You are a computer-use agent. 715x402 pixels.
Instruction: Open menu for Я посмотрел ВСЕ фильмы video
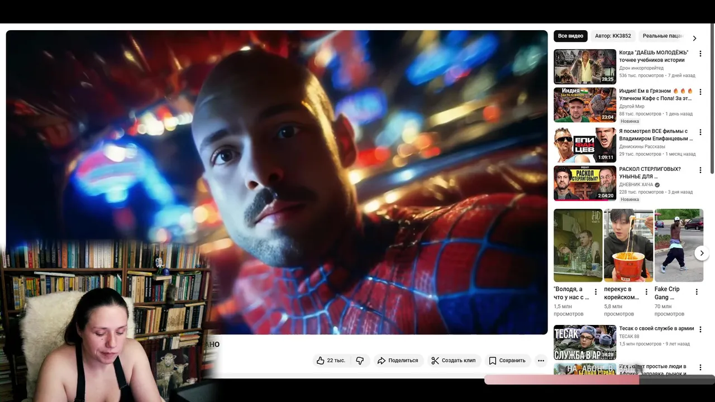point(700,132)
